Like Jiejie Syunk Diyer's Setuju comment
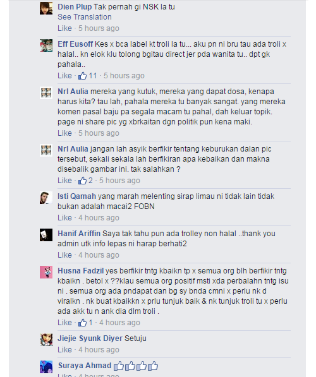Image resolution: width=316 pixels, height=377 pixels. coord(64,350)
